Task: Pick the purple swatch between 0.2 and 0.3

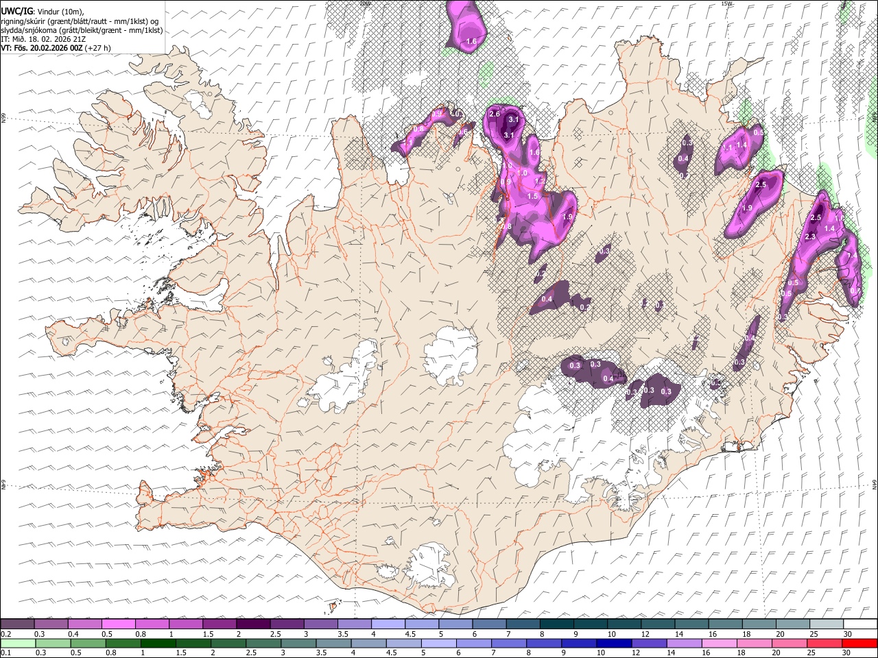Action: pyautogui.click(x=17, y=624)
